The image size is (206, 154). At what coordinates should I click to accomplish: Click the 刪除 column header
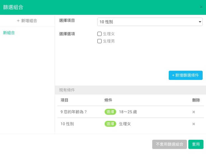[x=196, y=100]
